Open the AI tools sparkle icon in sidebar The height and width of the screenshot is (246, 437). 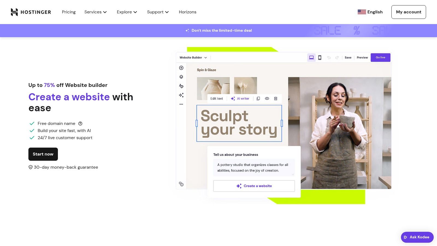[181, 95]
